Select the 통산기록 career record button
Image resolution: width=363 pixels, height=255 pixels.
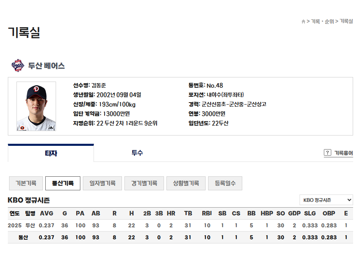tap(63, 183)
